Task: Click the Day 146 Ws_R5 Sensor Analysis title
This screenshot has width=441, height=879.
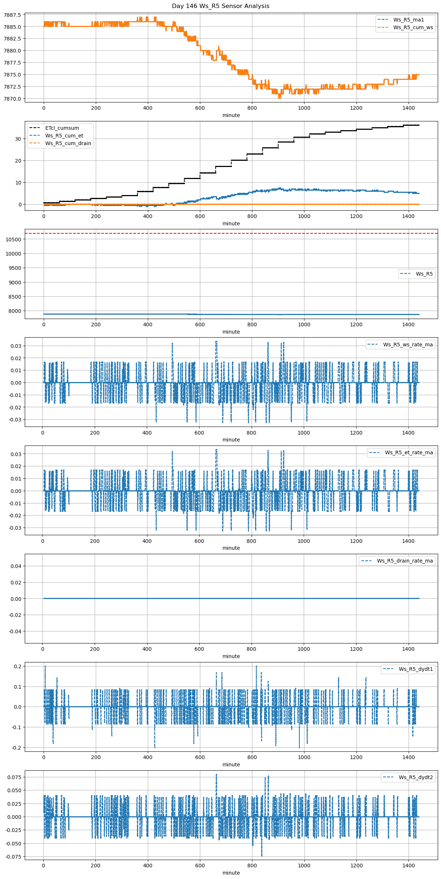Action: click(220, 6)
